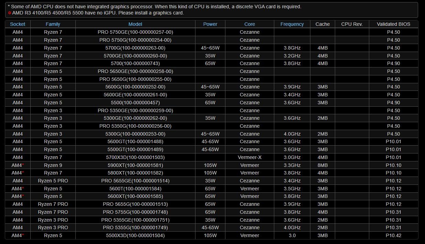Select the PRO 5355G(100-000001749) model cell
The height and width of the screenshot is (244, 425).
[x=135, y=227]
